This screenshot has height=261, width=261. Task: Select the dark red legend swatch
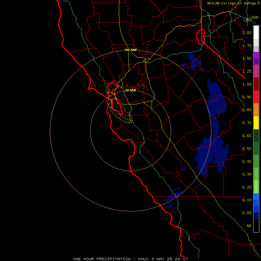click(x=256, y=84)
